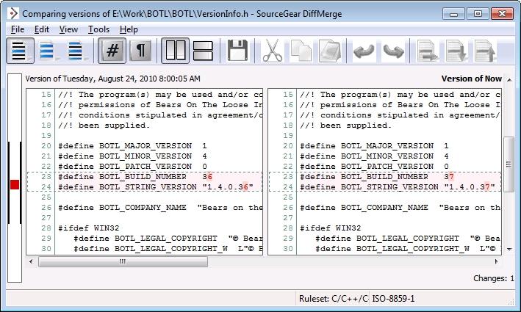The image size is (521, 312).
Task: Click the DiffMerge icon in the title bar
Action: pyautogui.click(x=13, y=14)
